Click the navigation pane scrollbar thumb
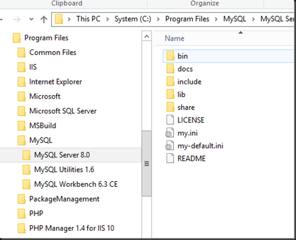The image size is (296, 240). (147, 163)
